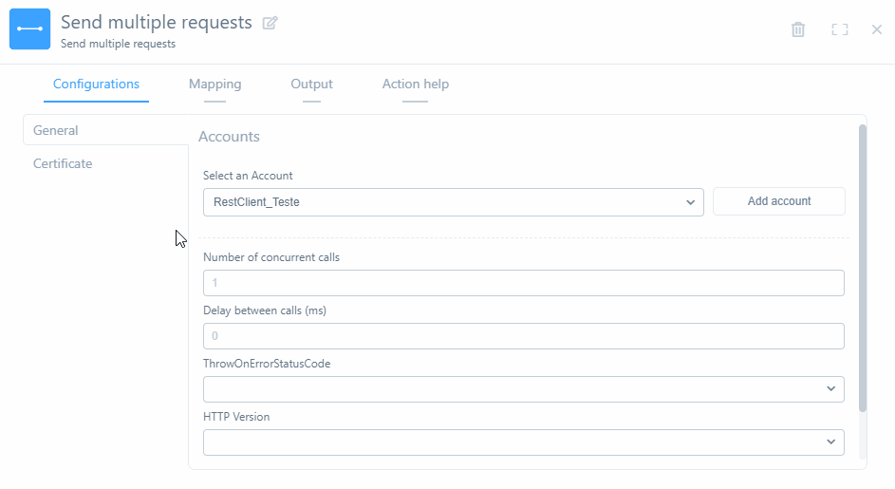Click the vertical scrollbar of the settings panel
895x489 pixels.
click(x=862, y=266)
